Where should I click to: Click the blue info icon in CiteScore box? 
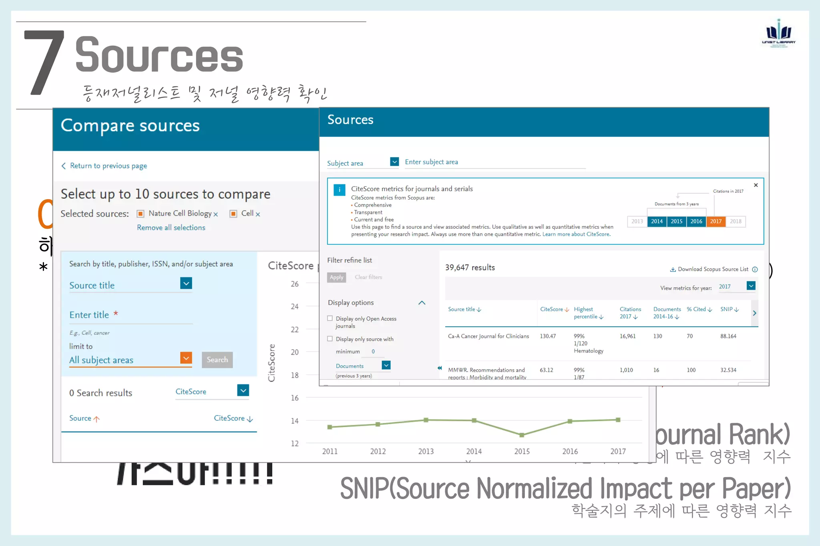[x=340, y=190]
